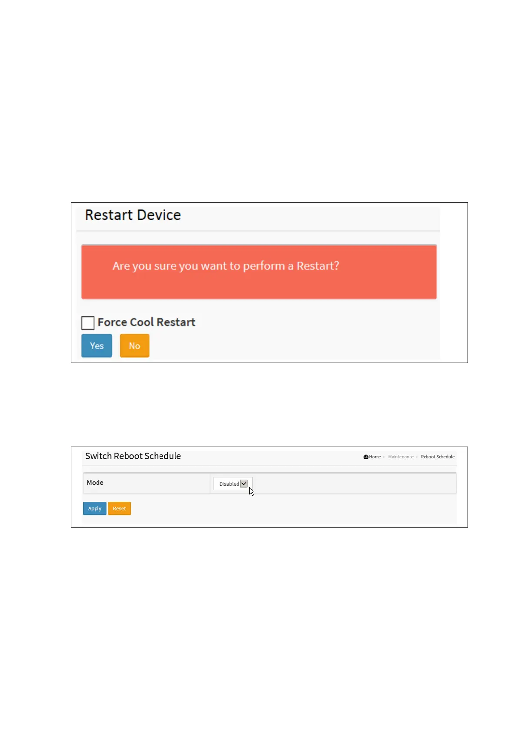
Task: Select the Reboot Schedule breadcrumb item
Action: tap(438, 457)
